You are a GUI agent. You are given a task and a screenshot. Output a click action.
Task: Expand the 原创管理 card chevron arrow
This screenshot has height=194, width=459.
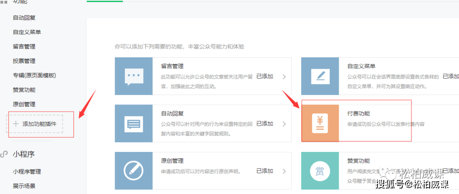[x=284, y=171]
